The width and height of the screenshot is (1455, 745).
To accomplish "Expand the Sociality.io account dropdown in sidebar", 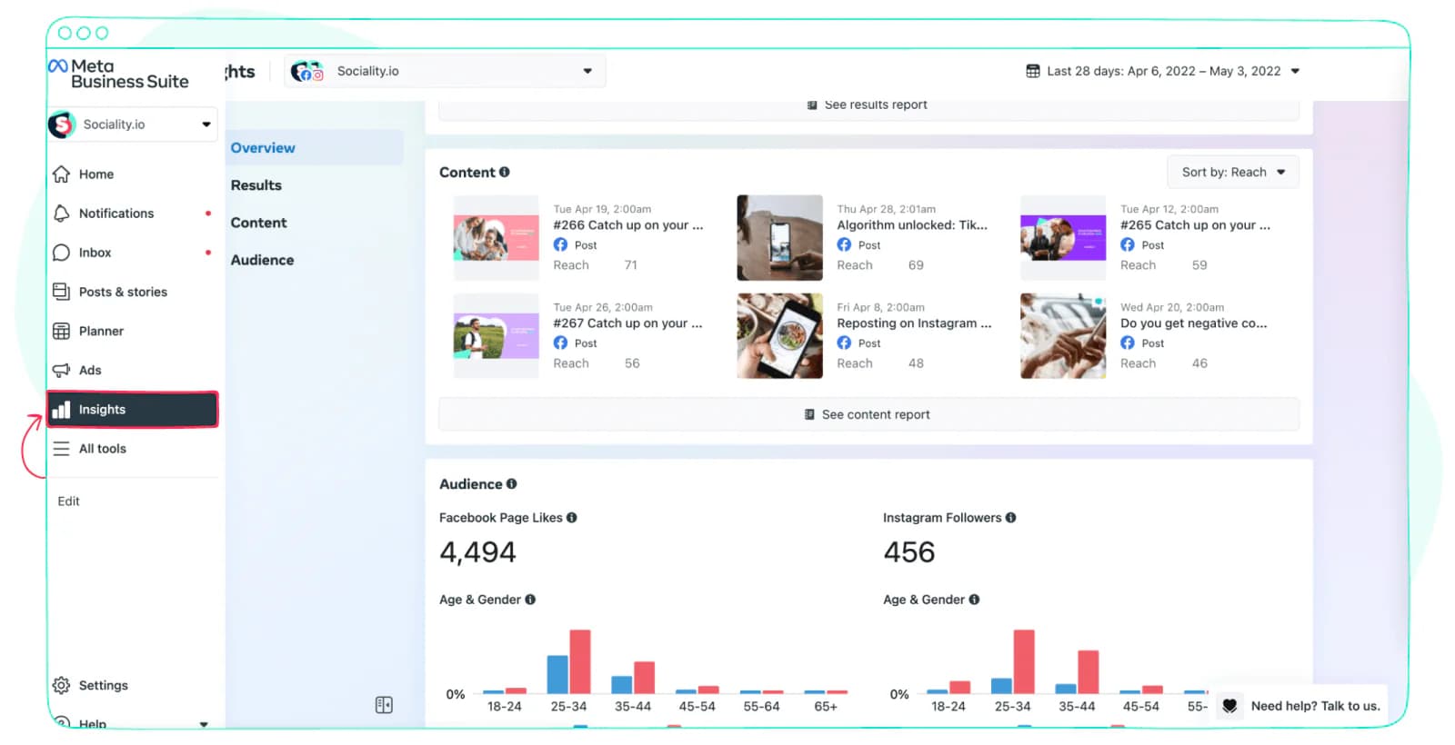I will click(133, 124).
